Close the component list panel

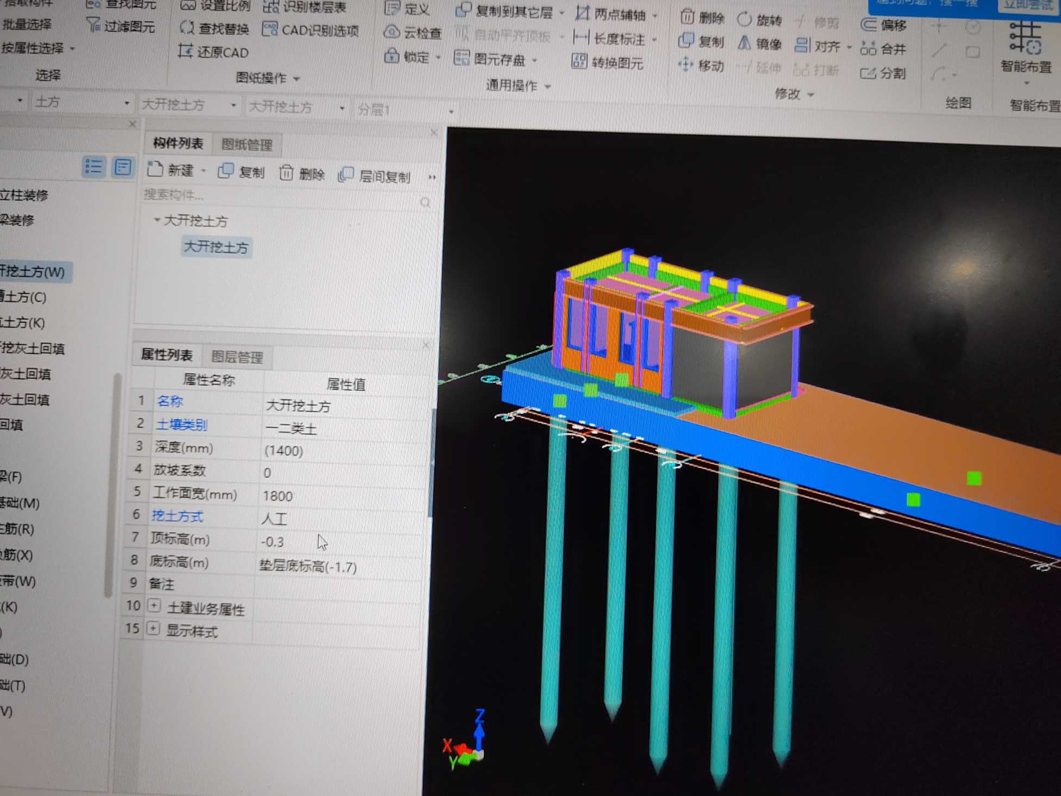pyautogui.click(x=434, y=132)
